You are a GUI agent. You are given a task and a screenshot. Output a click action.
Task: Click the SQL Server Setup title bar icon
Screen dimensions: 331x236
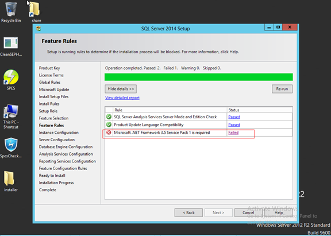click(x=39, y=29)
